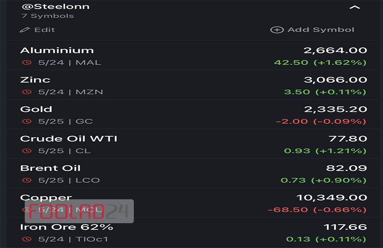
Task: Click the clock icon under Crude Oil WTI
Action: pyautogui.click(x=27, y=151)
